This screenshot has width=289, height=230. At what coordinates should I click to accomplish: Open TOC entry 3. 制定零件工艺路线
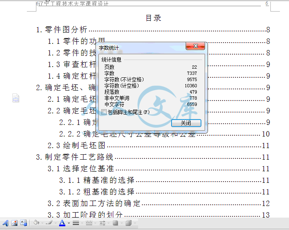point(153,157)
